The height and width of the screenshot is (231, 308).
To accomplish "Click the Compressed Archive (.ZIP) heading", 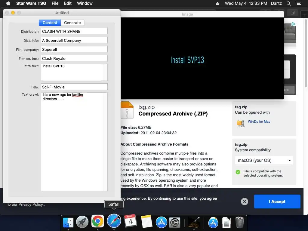I will pyautogui.click(x=173, y=113).
